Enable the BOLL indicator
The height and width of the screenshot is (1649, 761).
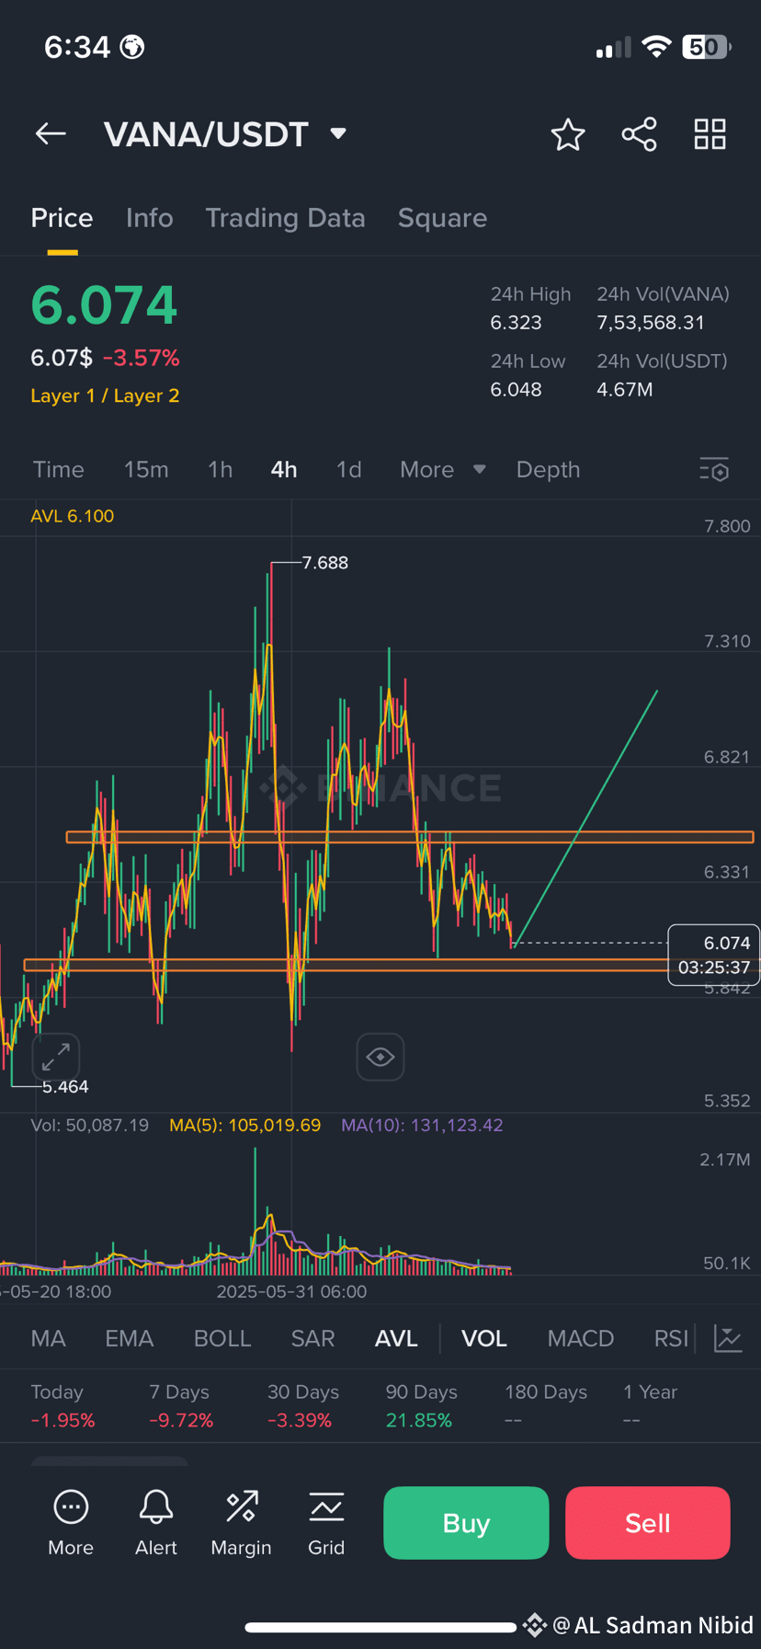coord(222,1338)
